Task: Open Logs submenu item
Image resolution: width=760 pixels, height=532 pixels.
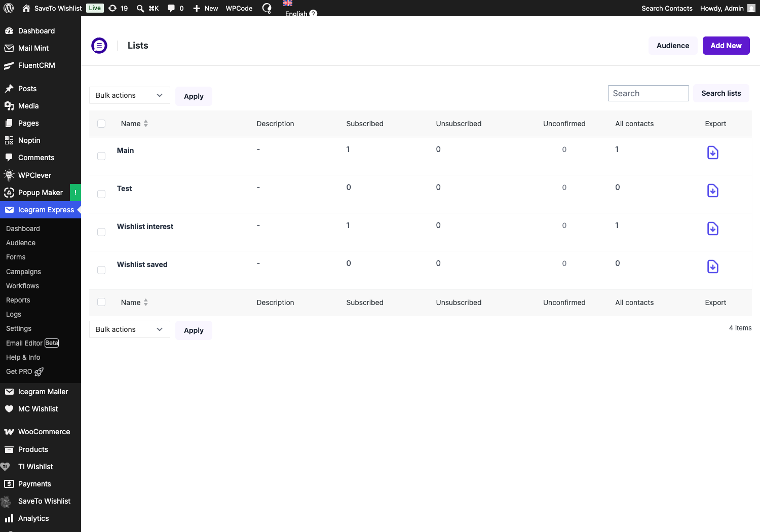Action: 14,314
